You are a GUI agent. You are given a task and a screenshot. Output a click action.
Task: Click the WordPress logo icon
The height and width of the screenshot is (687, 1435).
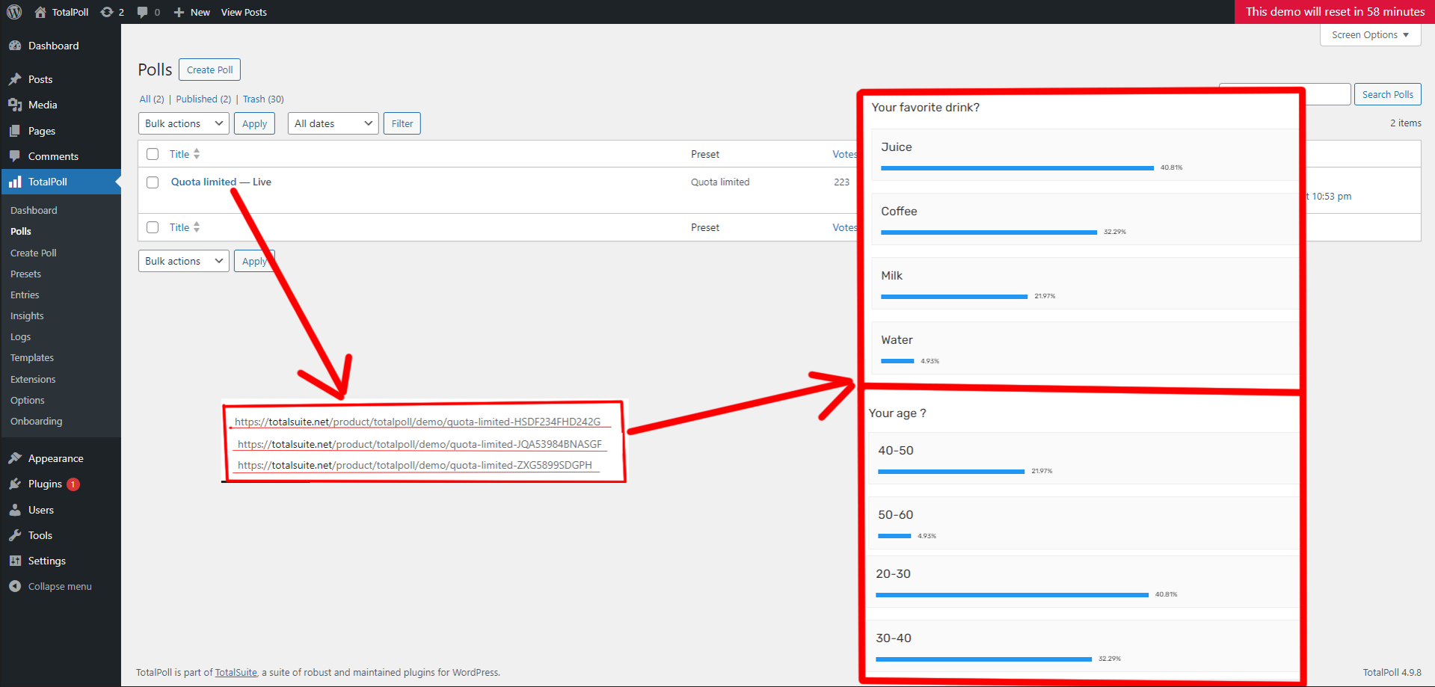14,12
